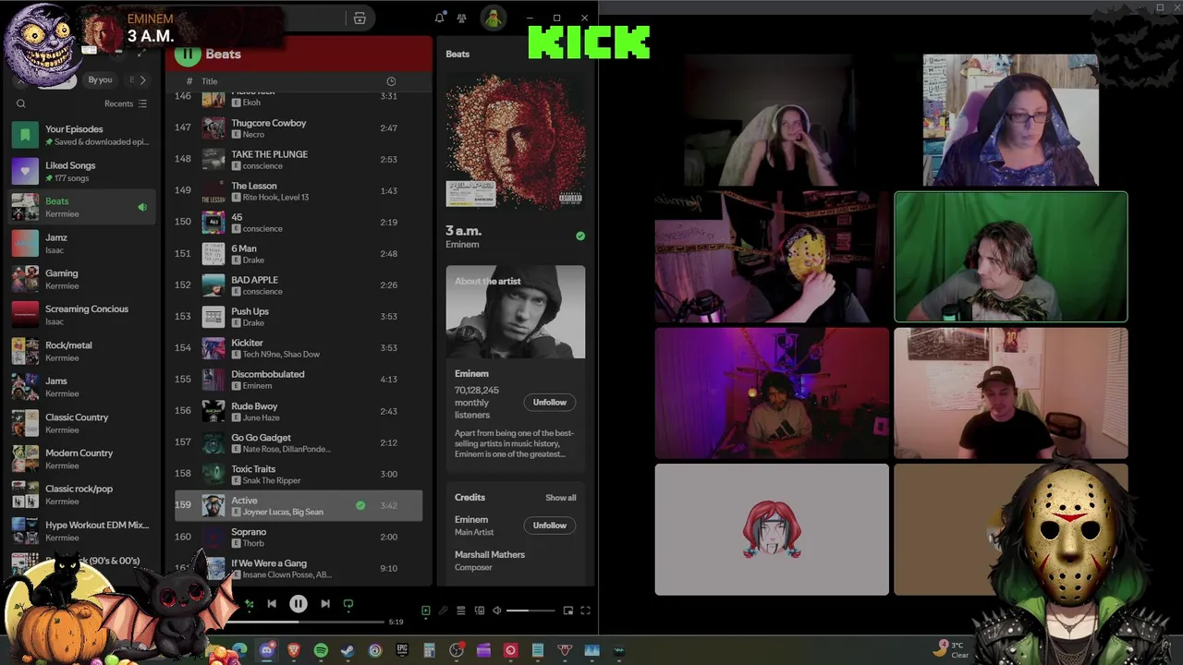Open the lyrics microphone view
This screenshot has width=1183, height=665.
click(x=444, y=611)
